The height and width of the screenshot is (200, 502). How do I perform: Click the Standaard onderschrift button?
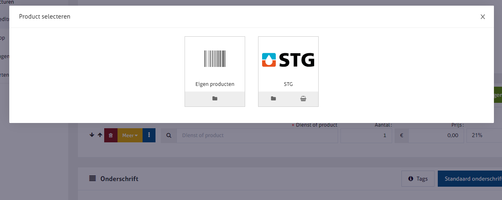[x=470, y=179]
